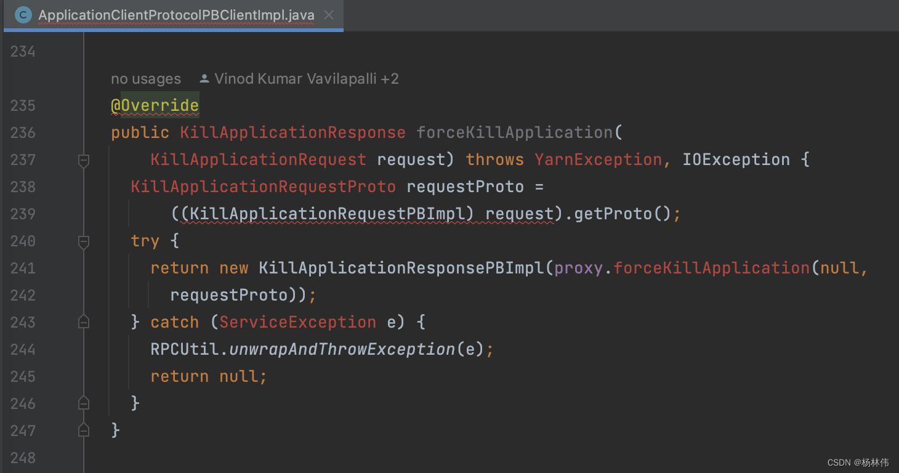Click the getProto() call
Image resolution: width=899 pixels, height=473 pixels.
click(x=622, y=214)
